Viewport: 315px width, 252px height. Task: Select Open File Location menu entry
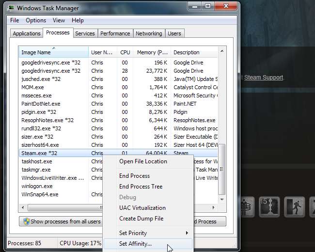(x=143, y=161)
